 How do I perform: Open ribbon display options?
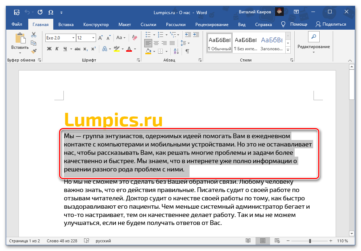point(296,12)
